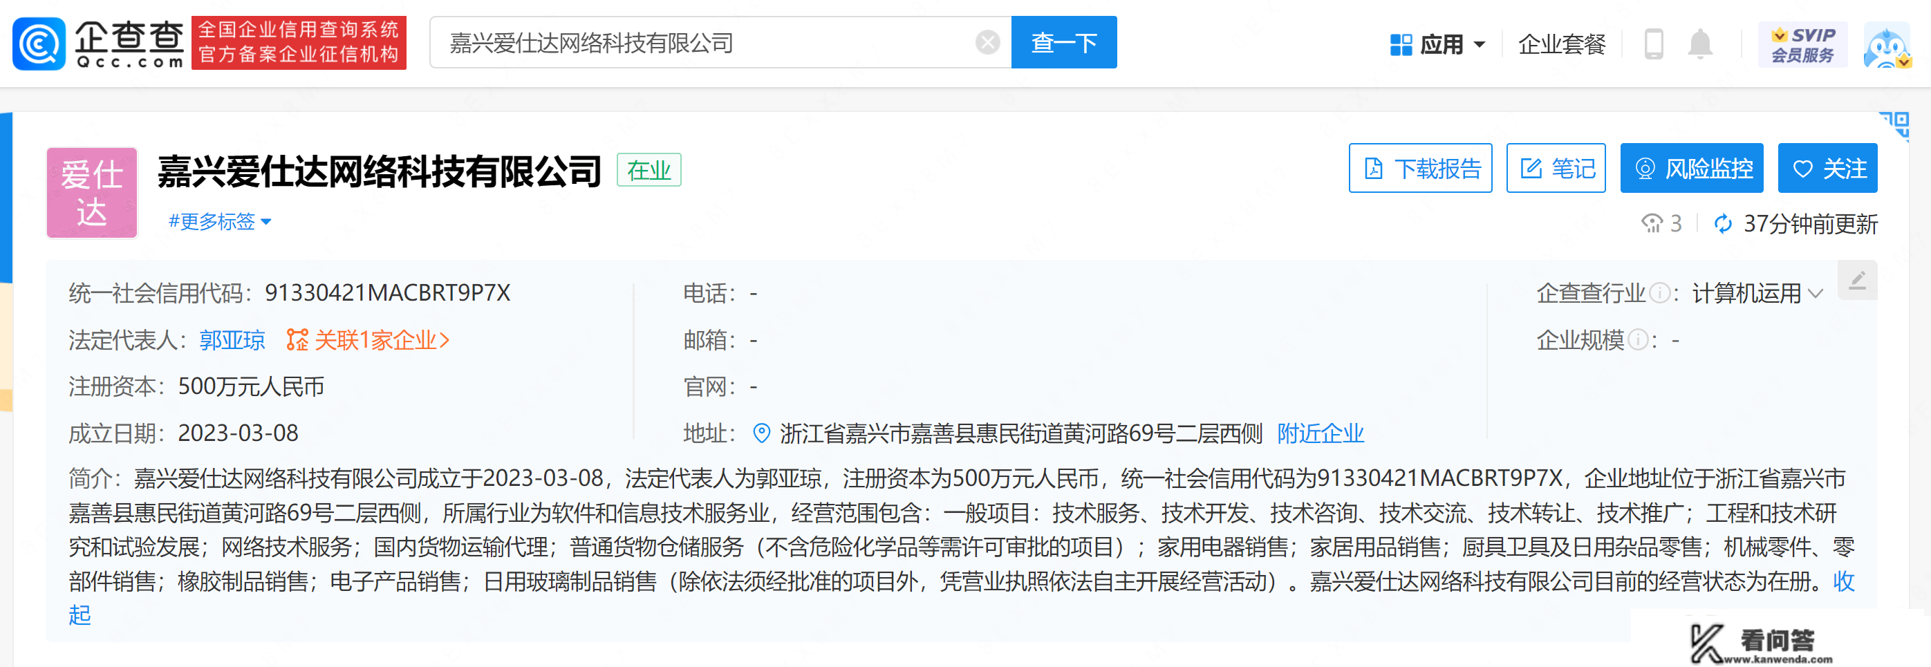Expand the 计算机运用 industry dropdown

click(x=1816, y=293)
